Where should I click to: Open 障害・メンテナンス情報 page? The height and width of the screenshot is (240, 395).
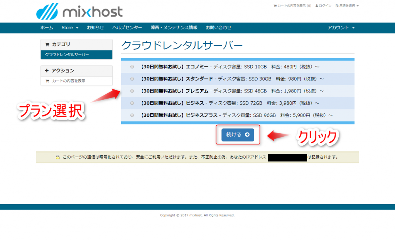(174, 28)
